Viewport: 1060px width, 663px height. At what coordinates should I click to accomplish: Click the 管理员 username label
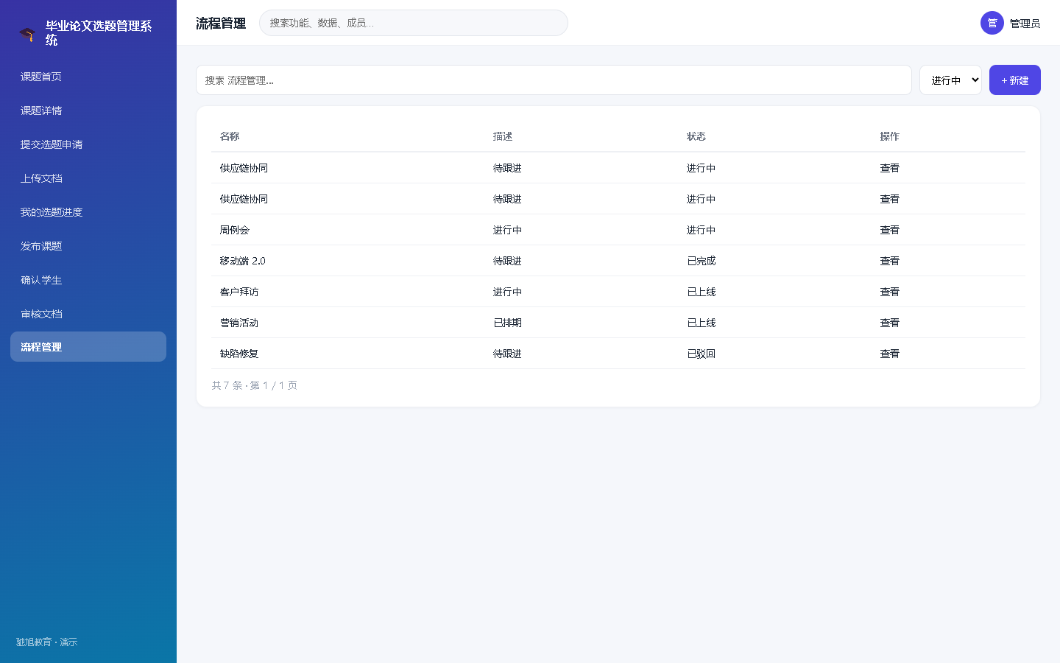1025,24
